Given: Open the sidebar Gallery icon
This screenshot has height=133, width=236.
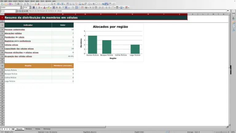Looking at the screenshot, I should pyautogui.click(x=234, y=22).
